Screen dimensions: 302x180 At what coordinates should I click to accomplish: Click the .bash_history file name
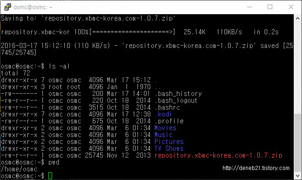tap(178, 94)
